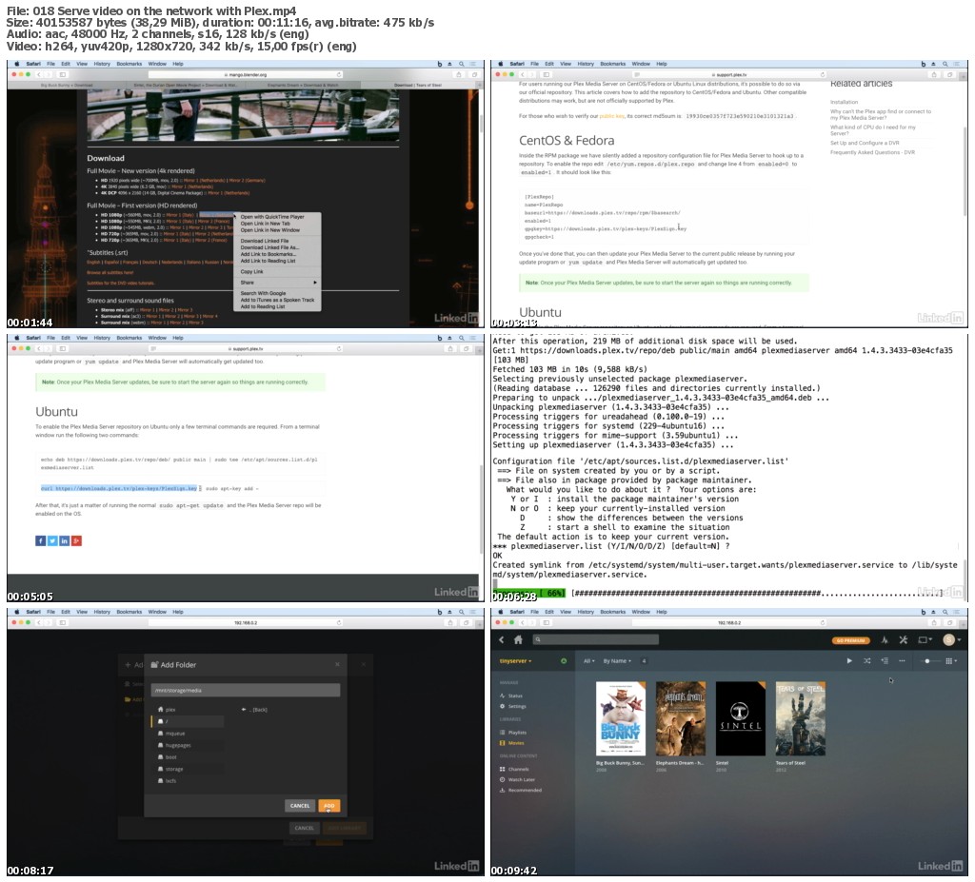
Task: Open Installation link under Related articles
Action: (x=844, y=103)
